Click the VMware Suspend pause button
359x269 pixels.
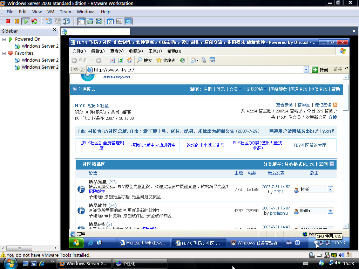17,21
